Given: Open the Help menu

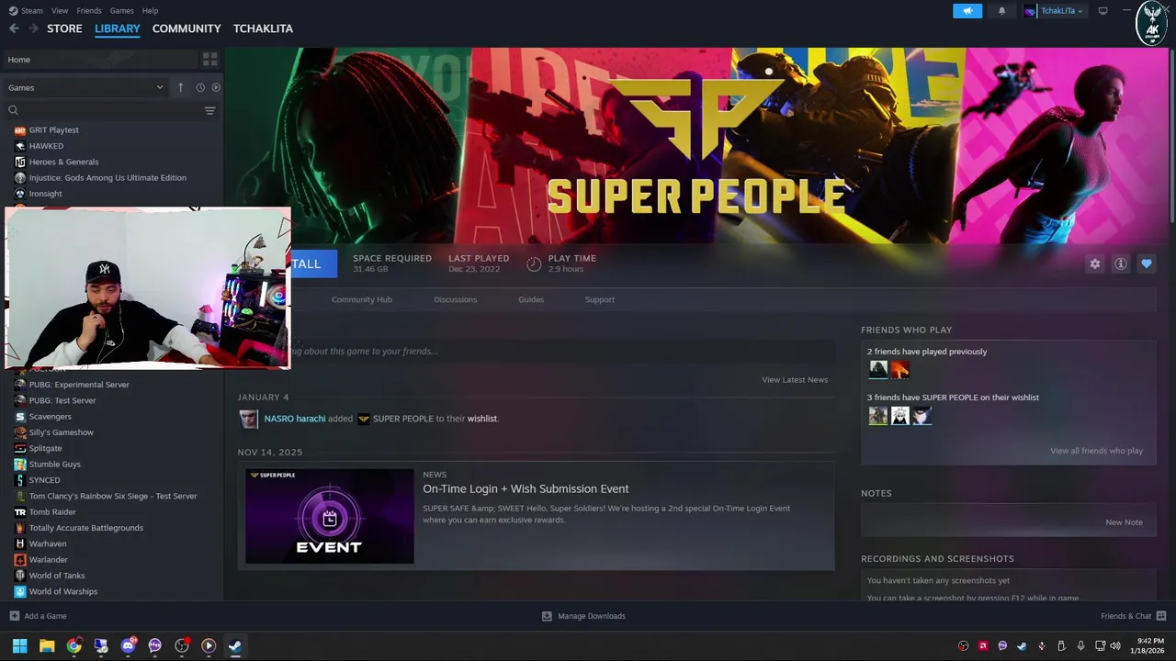Looking at the screenshot, I should [150, 11].
